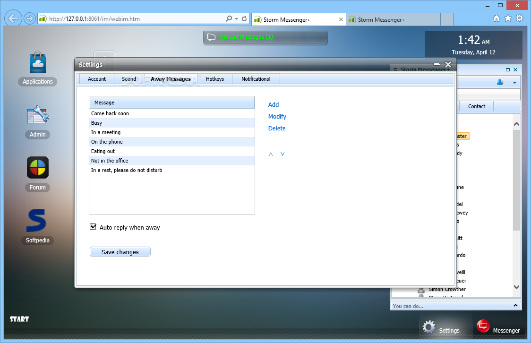Open the Applications desktop icon
Viewport: 531px width, 343px height.
(x=38, y=63)
